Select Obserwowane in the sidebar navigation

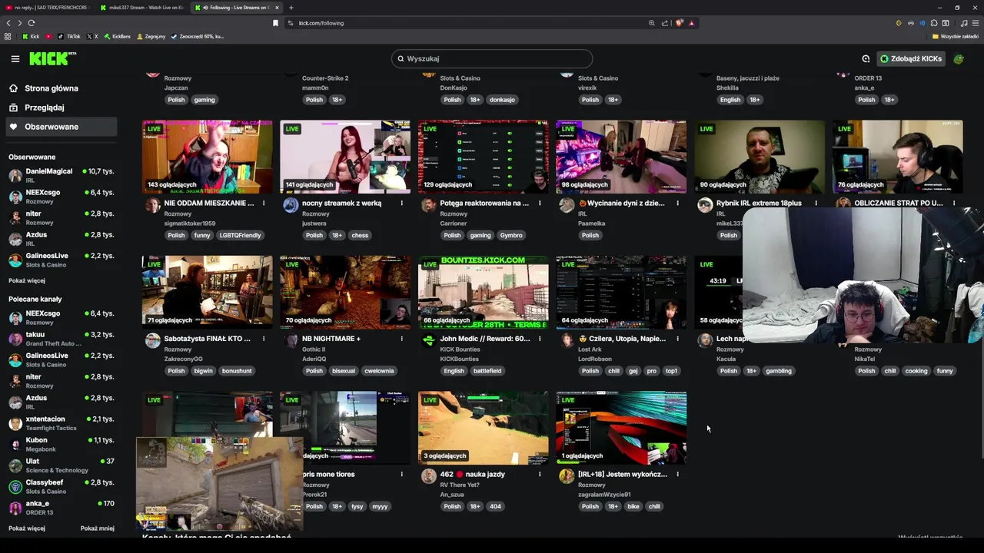(61, 127)
